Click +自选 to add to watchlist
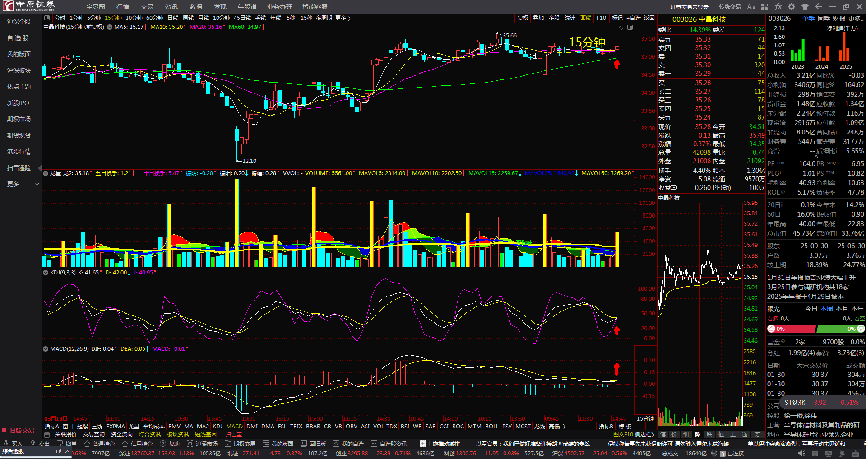866x459 pixels. 634,18
